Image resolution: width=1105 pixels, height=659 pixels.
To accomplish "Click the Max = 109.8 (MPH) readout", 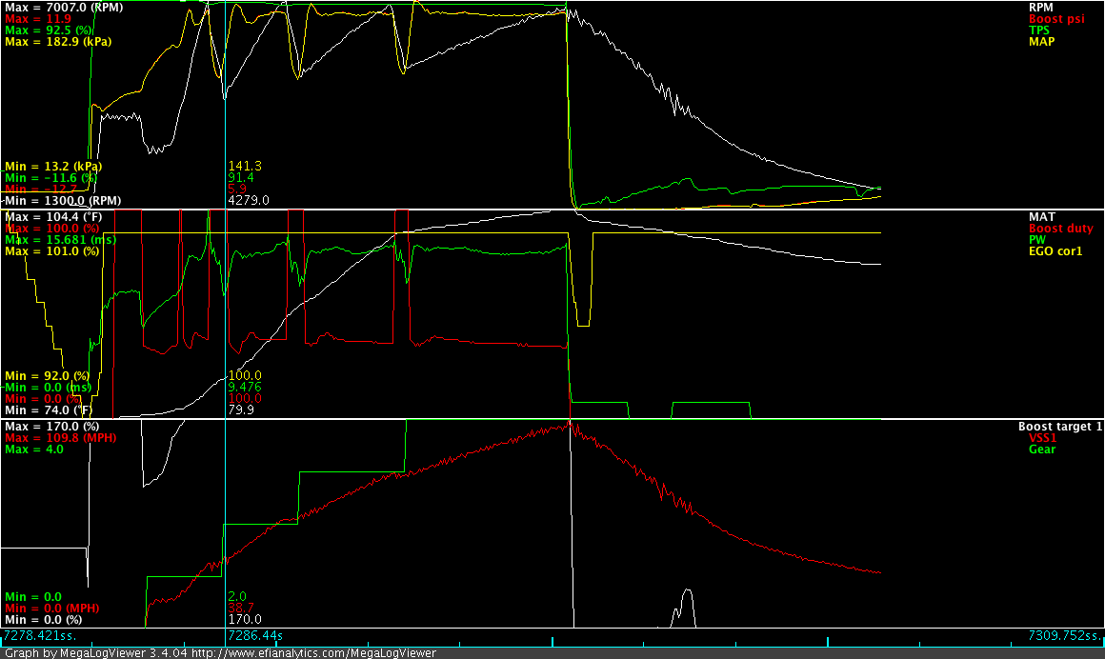I will (x=61, y=437).
